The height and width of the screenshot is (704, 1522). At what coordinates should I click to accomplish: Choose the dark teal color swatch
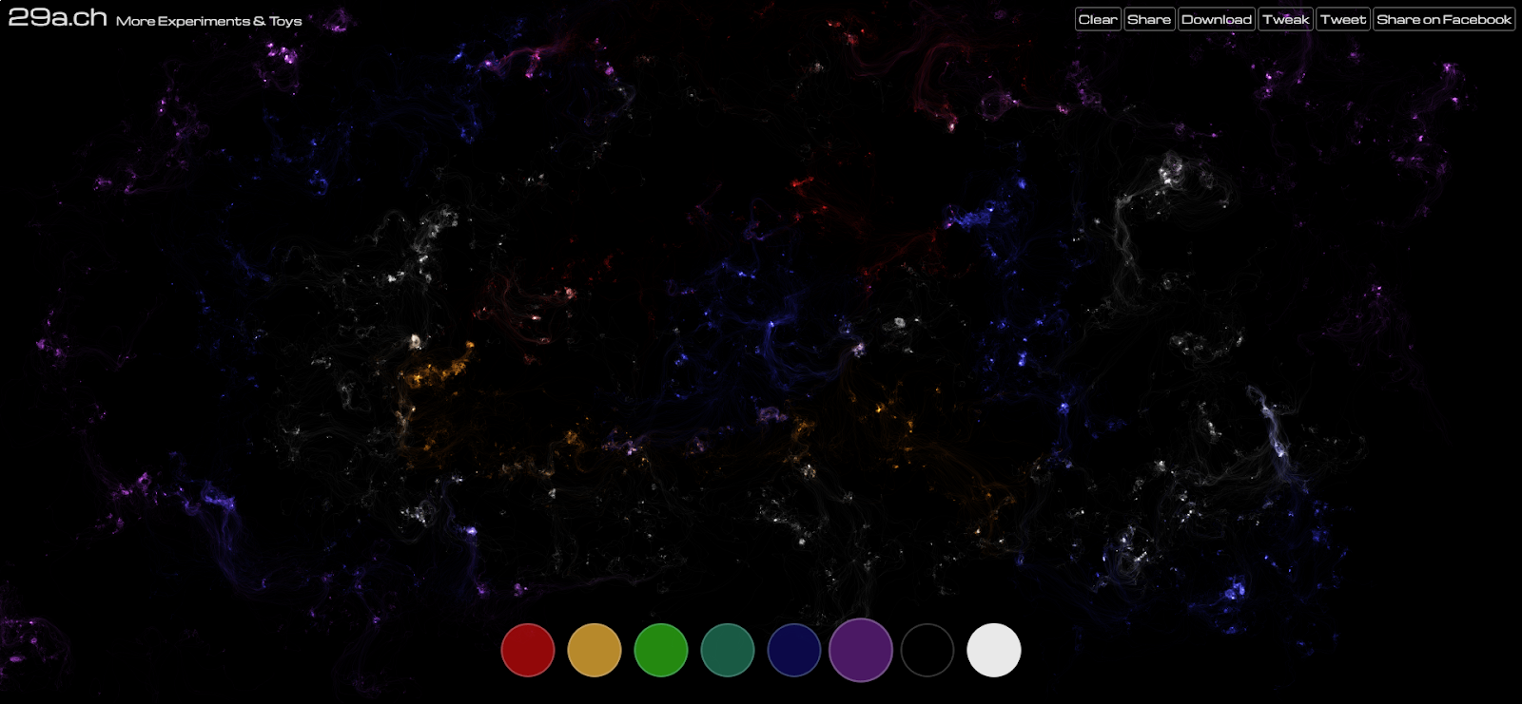click(x=728, y=651)
